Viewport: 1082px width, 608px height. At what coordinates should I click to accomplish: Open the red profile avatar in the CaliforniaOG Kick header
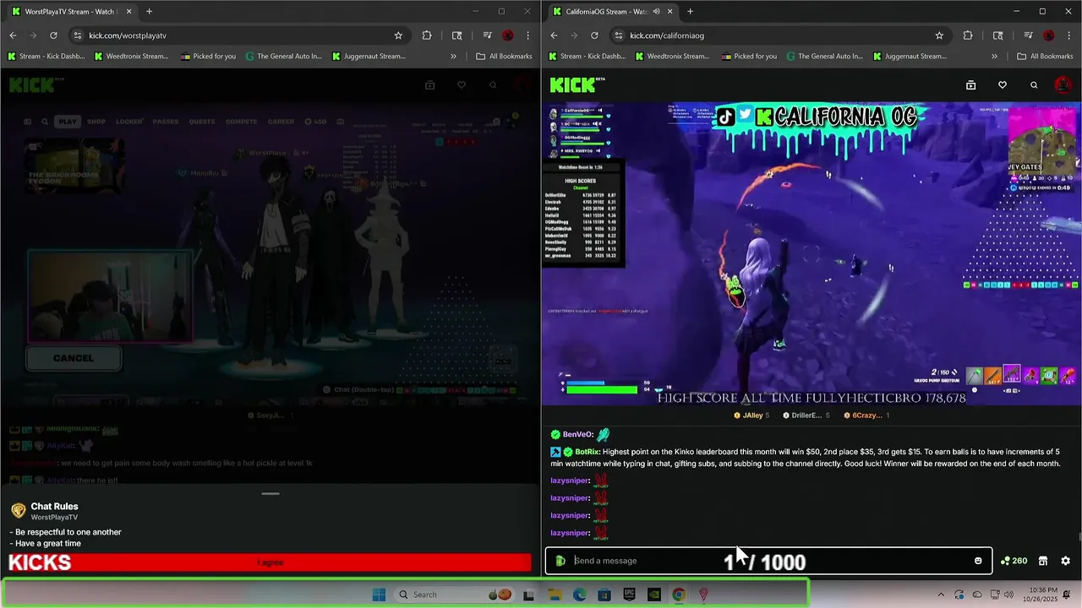1063,85
